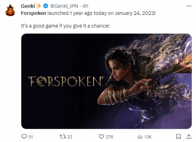Open the Forspoken promotional image

click(x=107, y=81)
